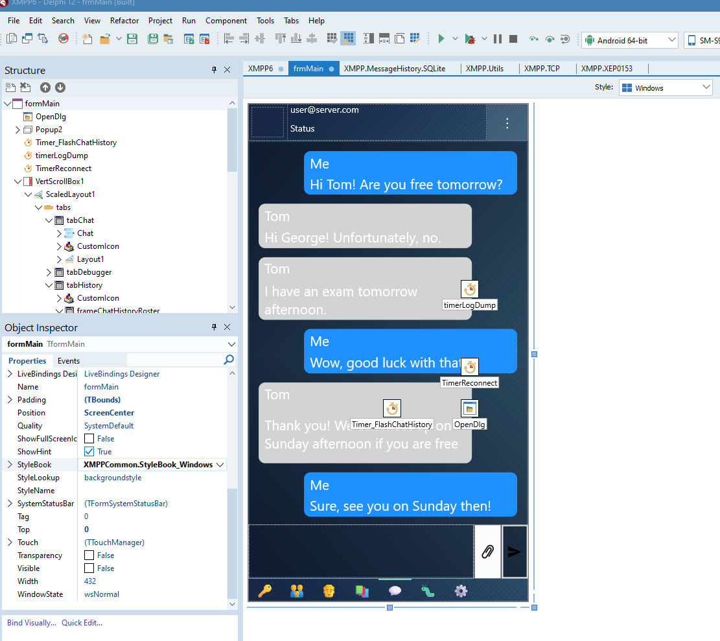
Task: Click the green Run play button
Action: (x=441, y=39)
